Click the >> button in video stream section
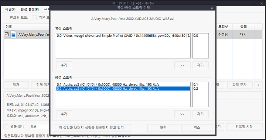Screen dimensions: 266x140 (x=182, y=65)
